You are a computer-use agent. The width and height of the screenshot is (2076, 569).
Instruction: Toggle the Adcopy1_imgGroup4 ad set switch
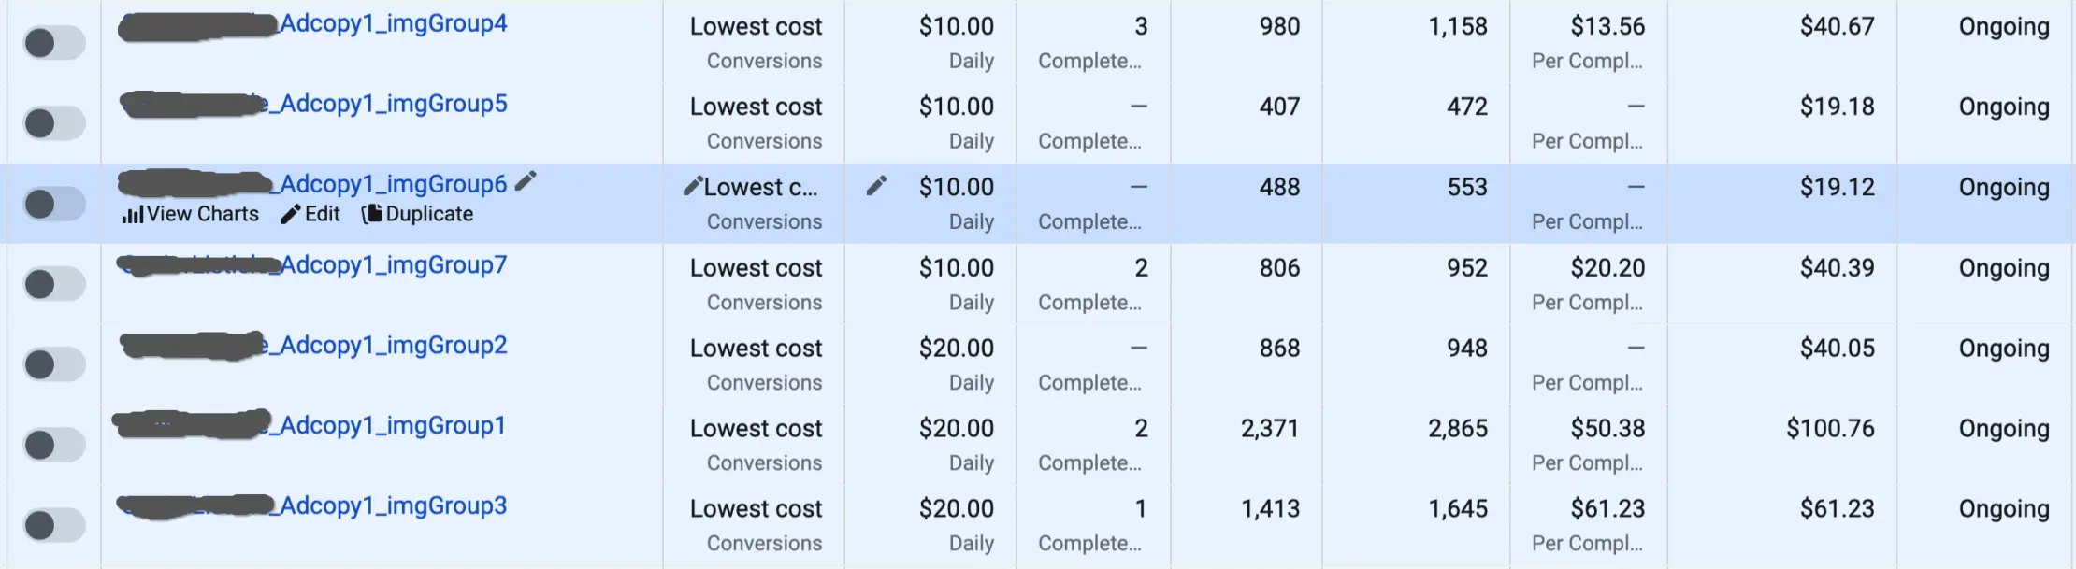click(x=54, y=43)
